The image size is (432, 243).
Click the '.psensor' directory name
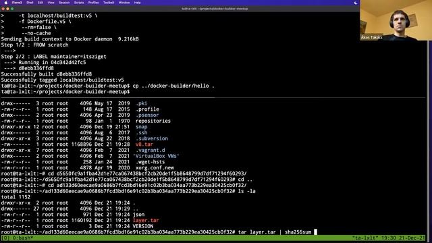click(x=147, y=115)
